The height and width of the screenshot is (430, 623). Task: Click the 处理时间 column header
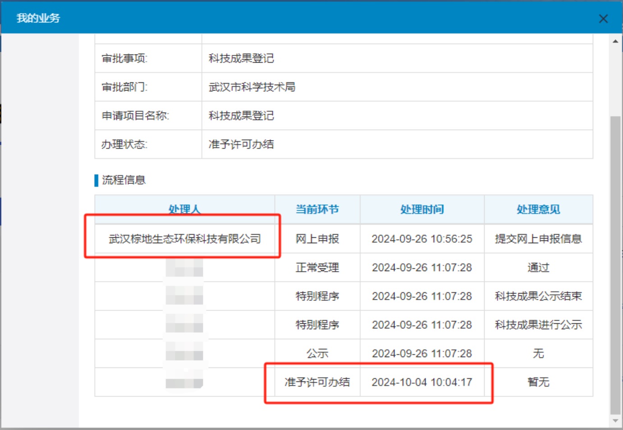(x=422, y=209)
